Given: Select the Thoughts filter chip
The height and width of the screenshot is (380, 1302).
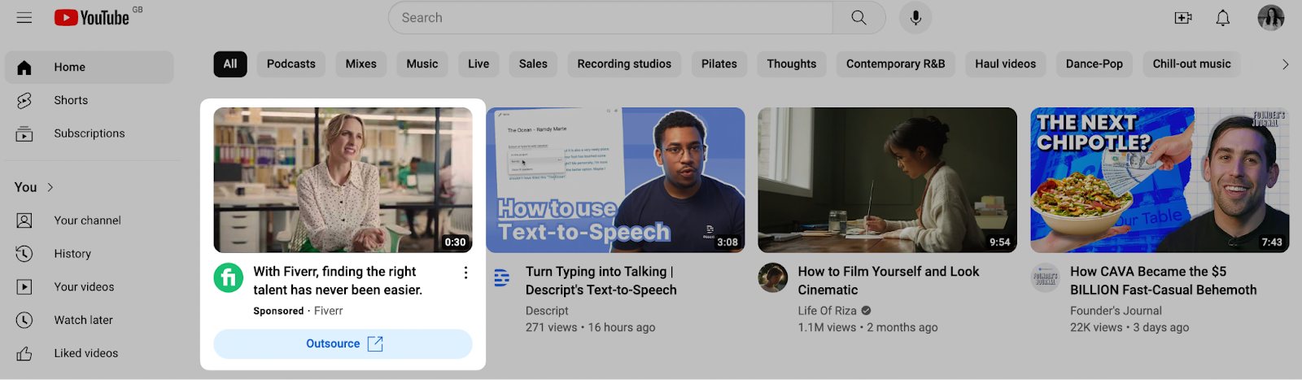Looking at the screenshot, I should tap(792, 64).
